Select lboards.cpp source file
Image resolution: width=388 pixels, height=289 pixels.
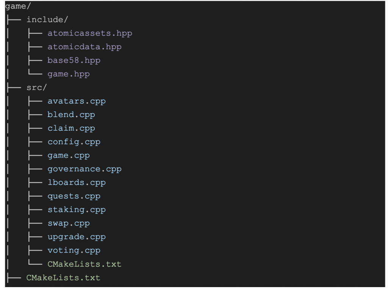pyautogui.click(x=77, y=183)
